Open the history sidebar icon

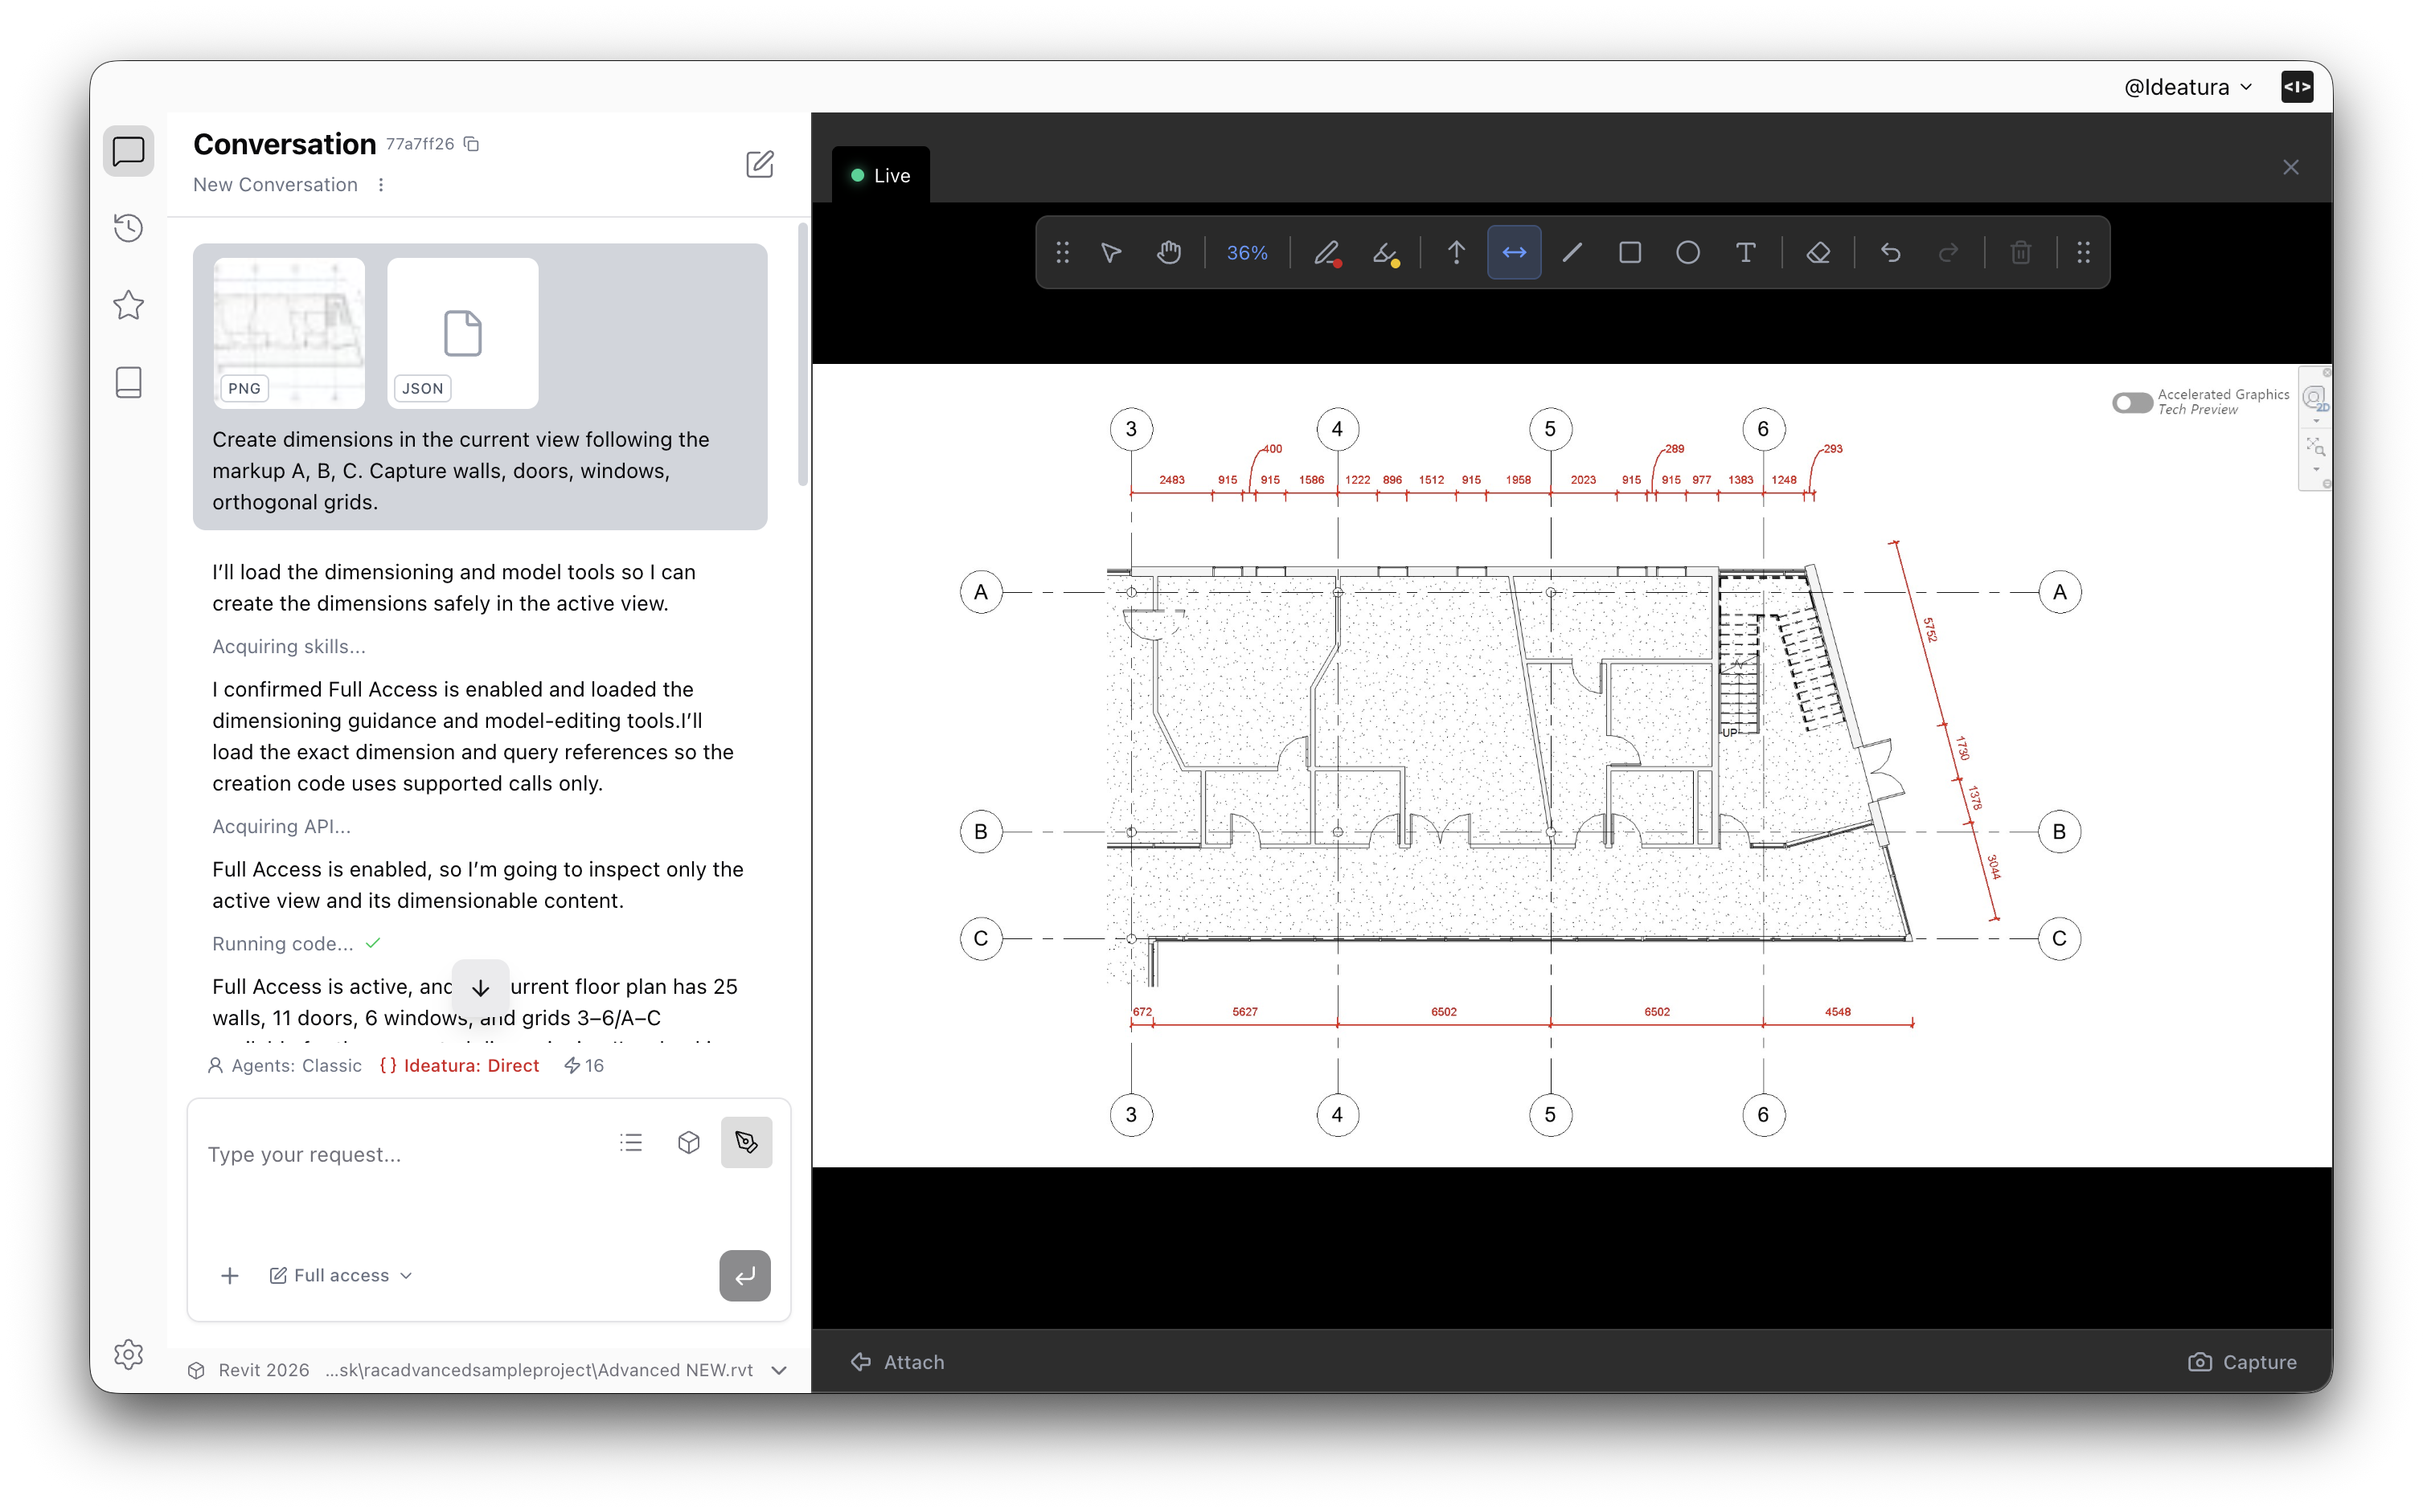128,228
